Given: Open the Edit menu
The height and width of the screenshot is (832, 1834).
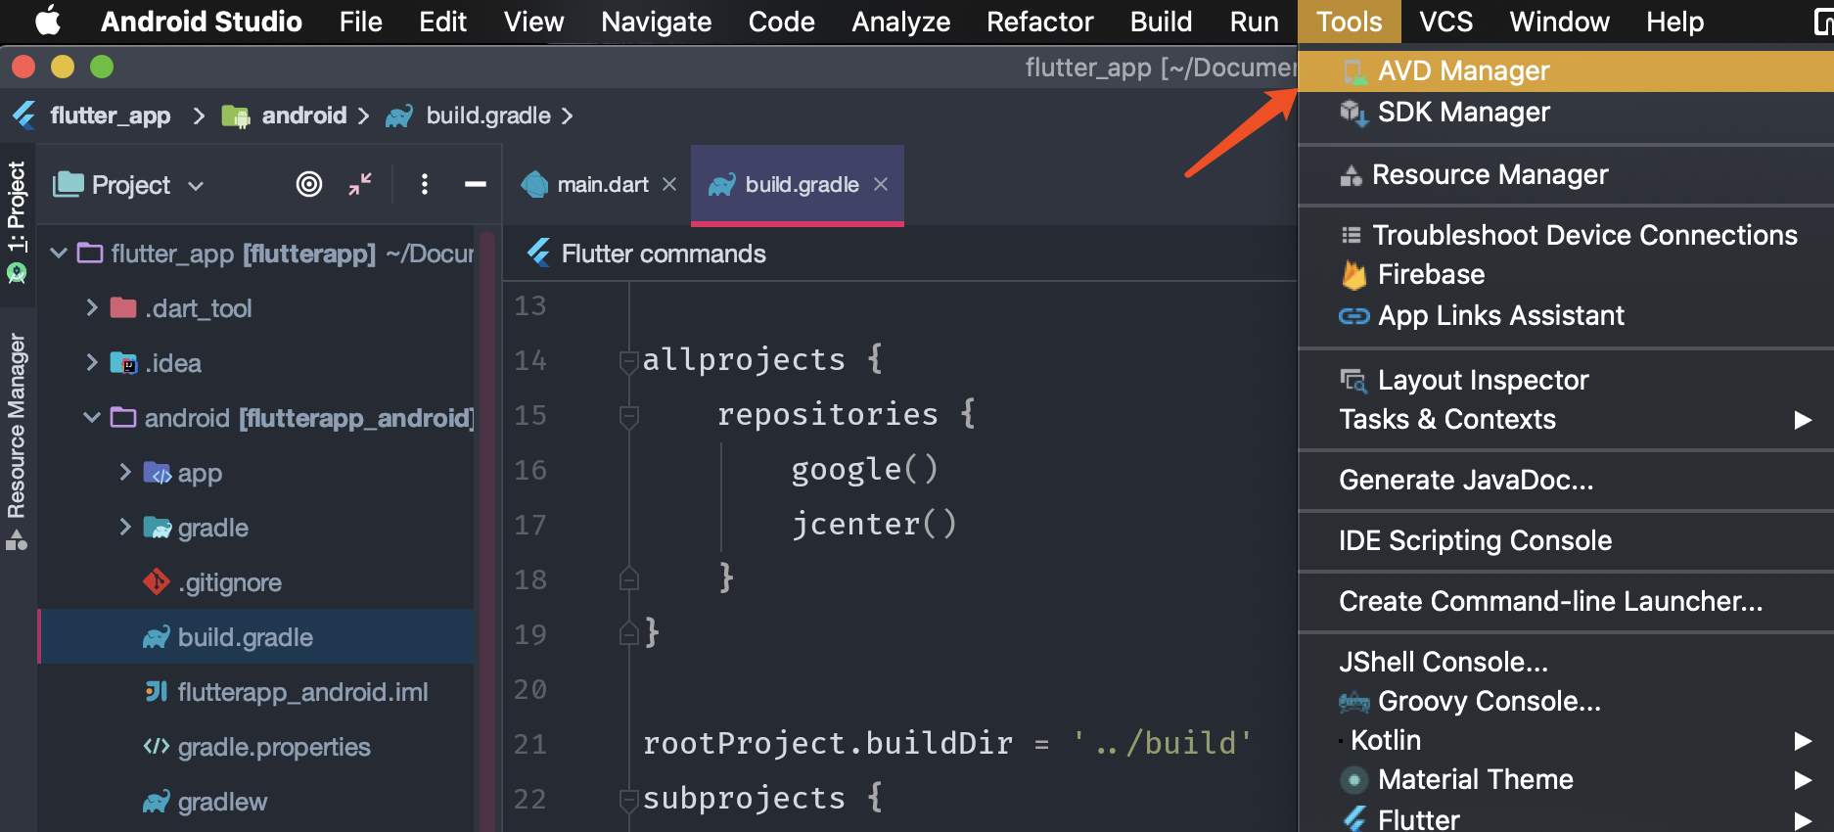Looking at the screenshot, I should tap(442, 22).
